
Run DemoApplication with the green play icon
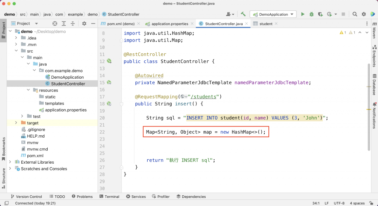(x=303, y=14)
